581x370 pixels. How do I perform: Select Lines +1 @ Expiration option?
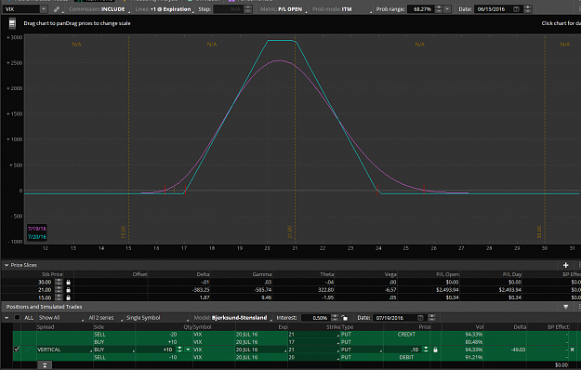click(165, 9)
